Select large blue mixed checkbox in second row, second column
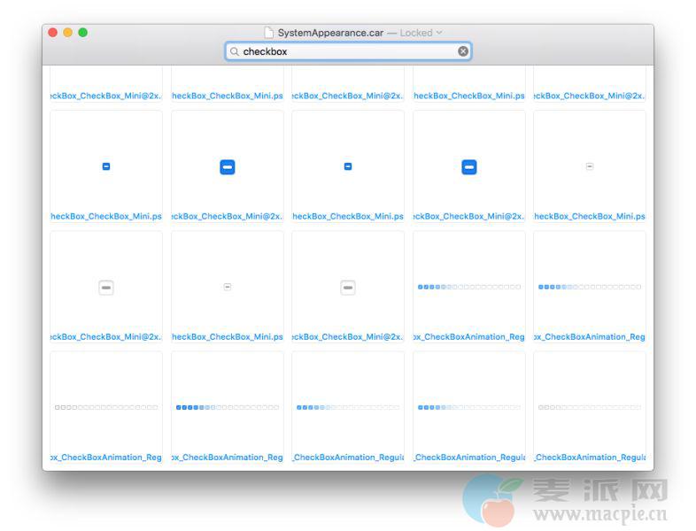This screenshot has height=531, width=696. click(228, 166)
